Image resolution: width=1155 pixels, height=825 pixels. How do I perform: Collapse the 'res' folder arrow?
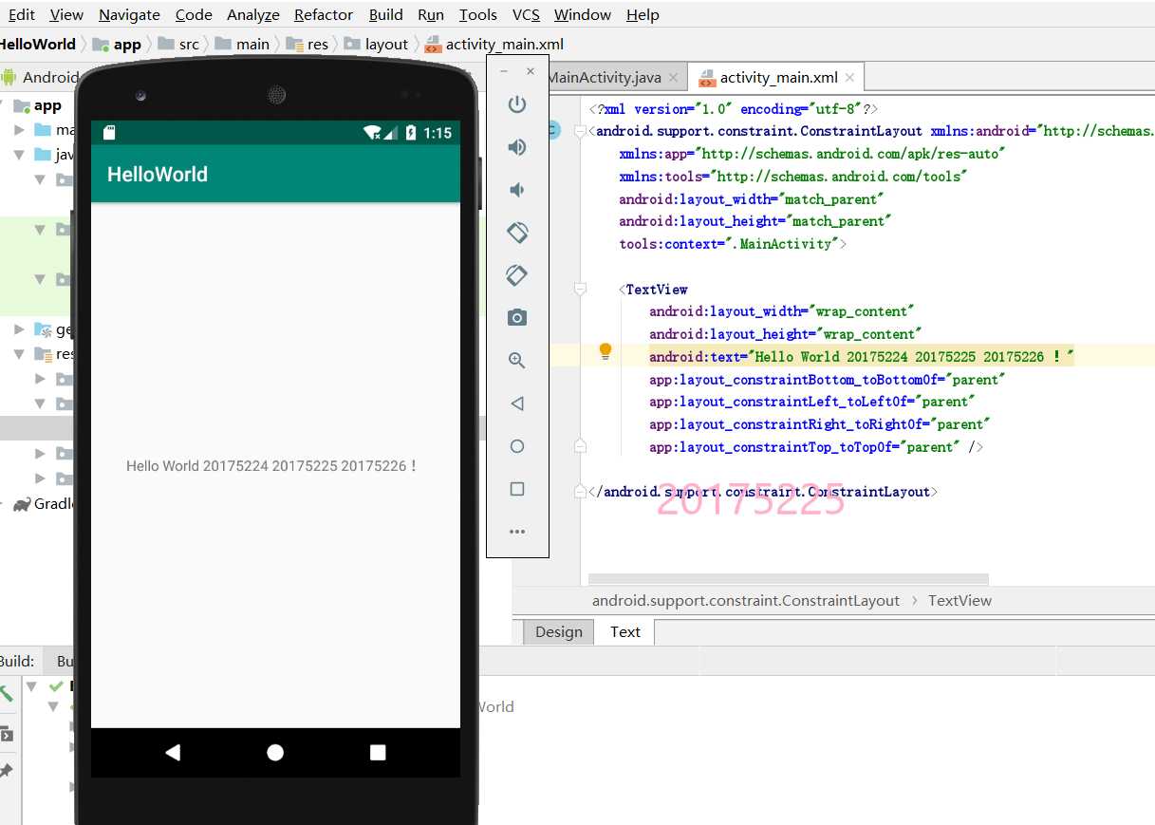click(x=20, y=354)
